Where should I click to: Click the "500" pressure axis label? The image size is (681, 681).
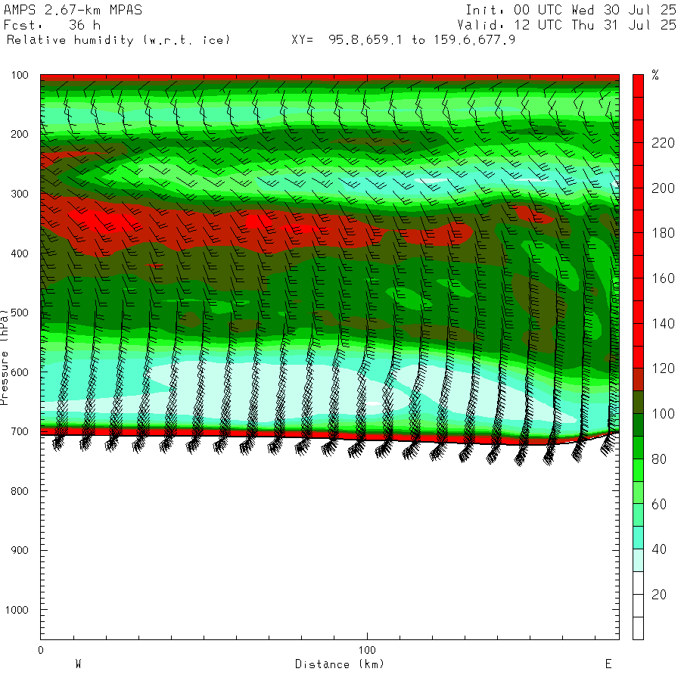click(x=20, y=313)
